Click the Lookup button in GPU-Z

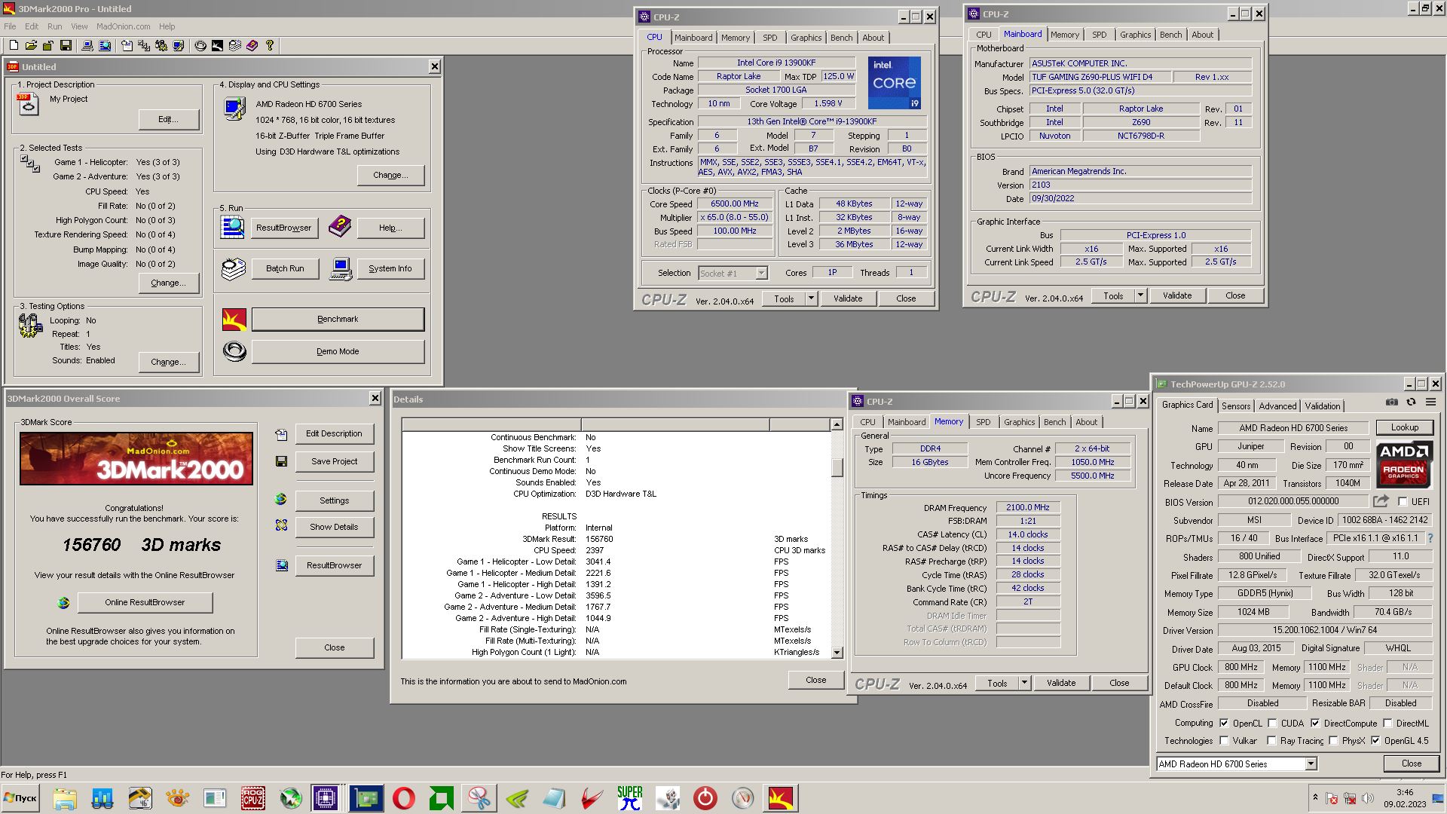(1404, 427)
